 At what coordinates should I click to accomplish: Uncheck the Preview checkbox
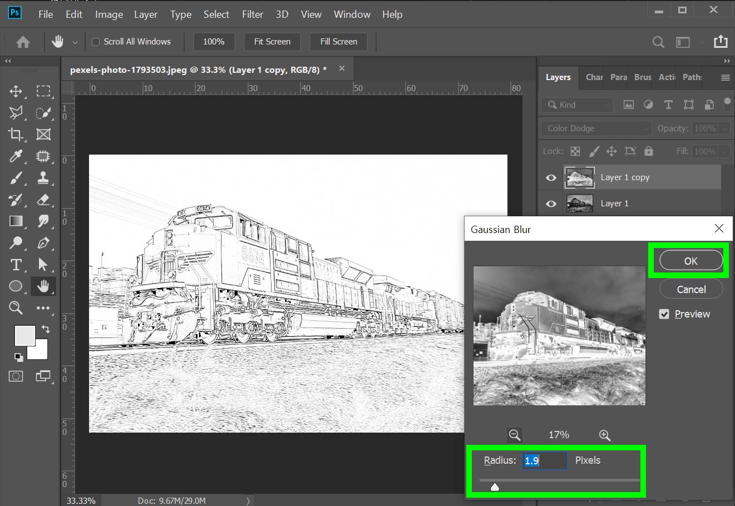[x=664, y=314]
